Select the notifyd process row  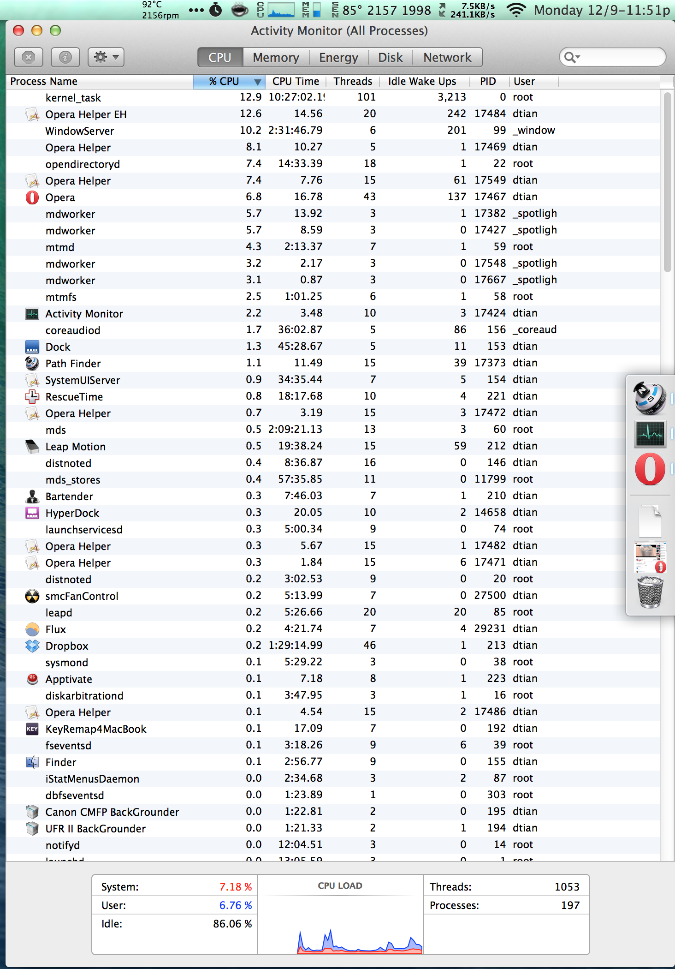333,845
